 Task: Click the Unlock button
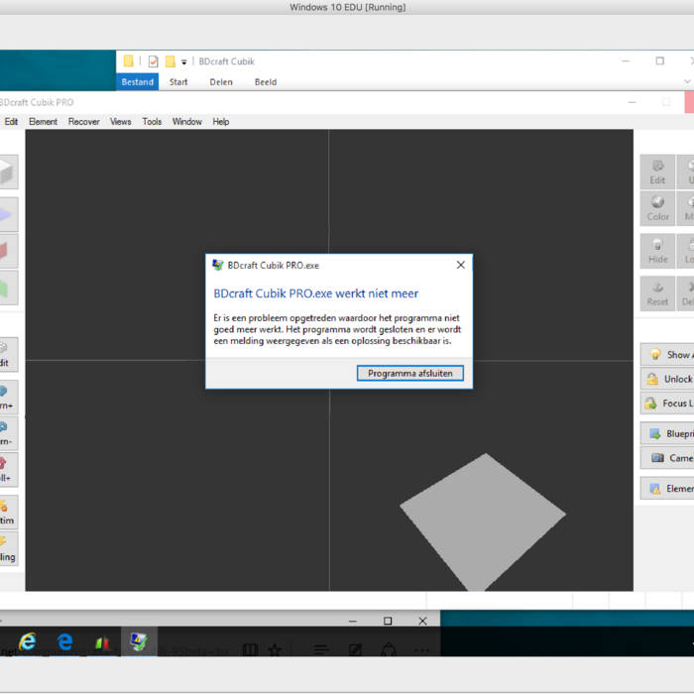coord(667,379)
